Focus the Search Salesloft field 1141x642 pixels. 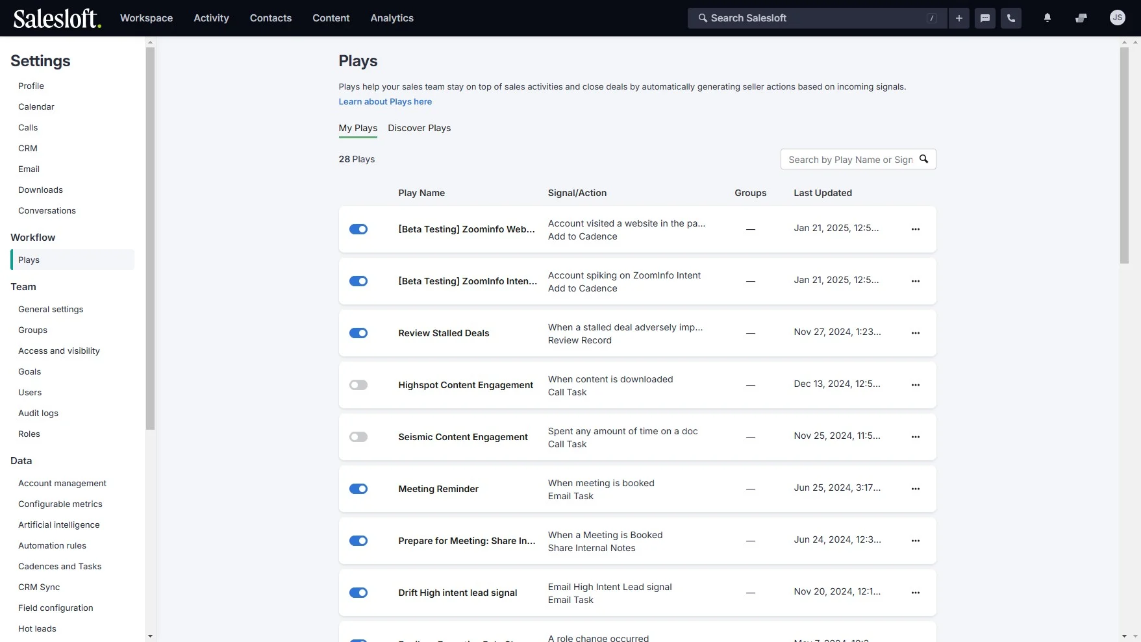(818, 18)
